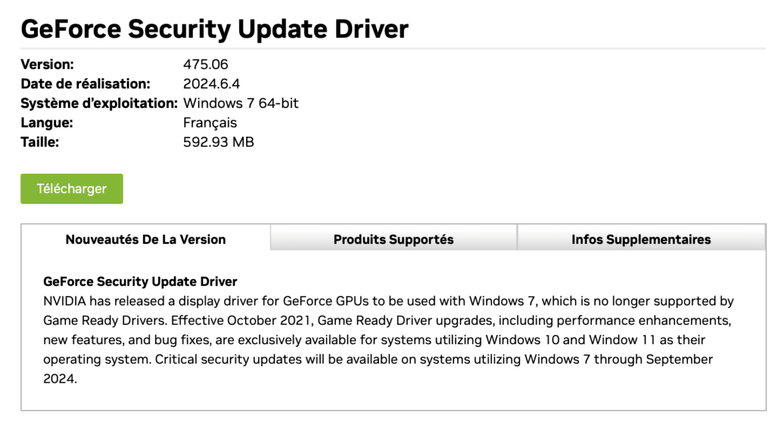Click the paragraph line starting with NVIDIA has released
The height and width of the screenshot is (437, 784).
coord(389,301)
